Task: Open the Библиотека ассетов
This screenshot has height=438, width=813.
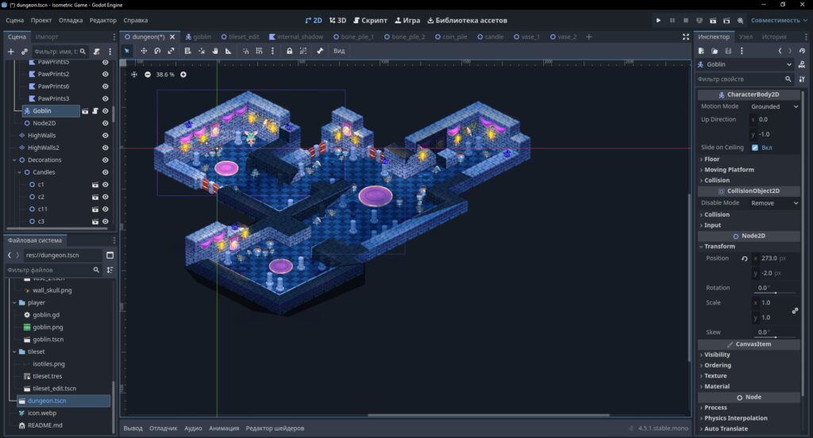Action: point(467,20)
